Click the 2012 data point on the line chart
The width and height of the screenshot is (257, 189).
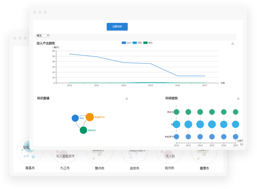(x=70, y=54)
